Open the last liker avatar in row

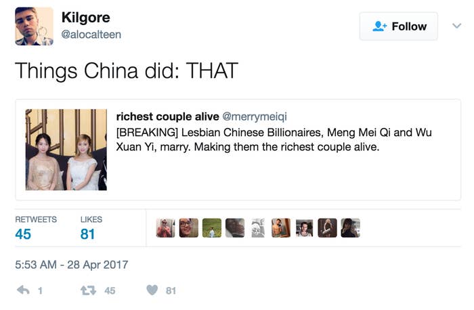click(x=350, y=228)
